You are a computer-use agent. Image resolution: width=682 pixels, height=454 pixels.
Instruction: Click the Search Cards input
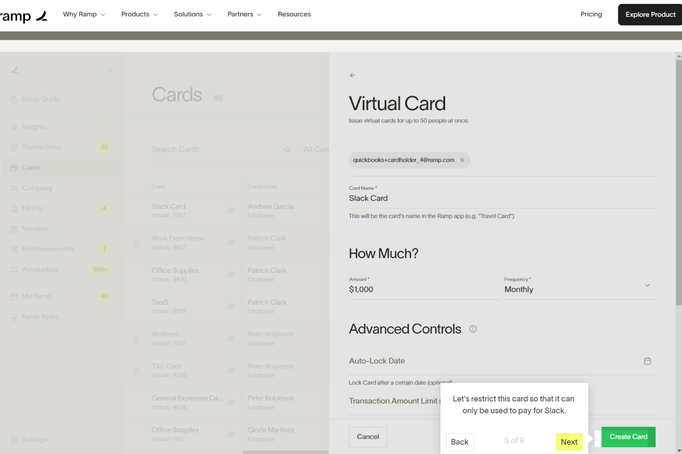(216, 149)
